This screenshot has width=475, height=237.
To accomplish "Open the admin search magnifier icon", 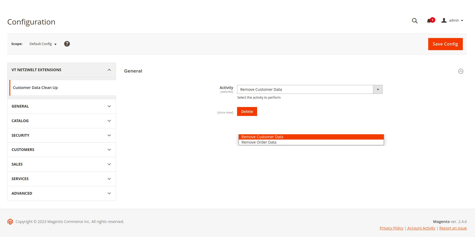I will click(414, 21).
